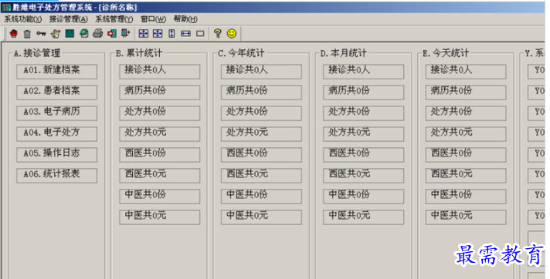This screenshot has height=279, width=550.
Task: Click the yellow question mark help icon
Action: tap(218, 34)
